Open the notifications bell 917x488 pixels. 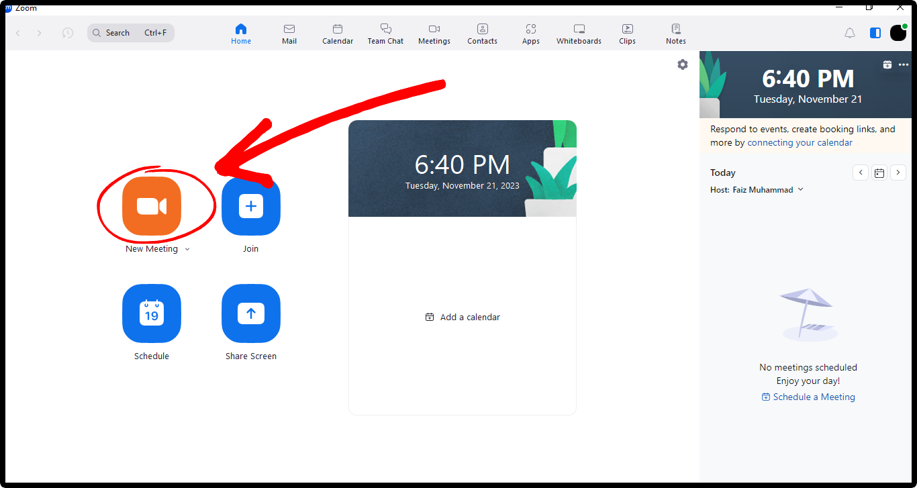(x=850, y=33)
